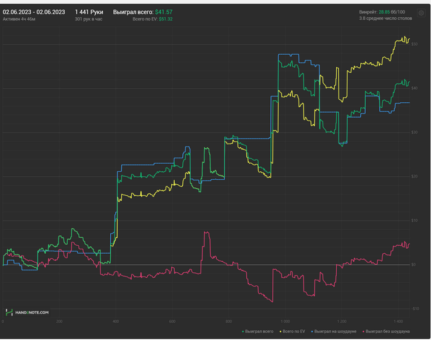Click the $10 y-axis label
This screenshot has width=431, height=340.
point(414,221)
